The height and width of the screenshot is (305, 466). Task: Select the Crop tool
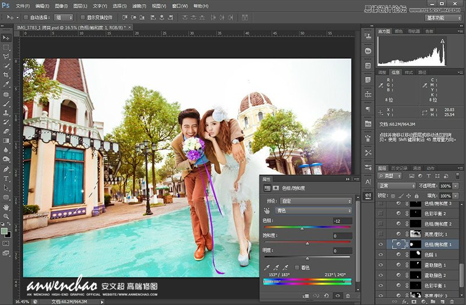tap(6, 75)
